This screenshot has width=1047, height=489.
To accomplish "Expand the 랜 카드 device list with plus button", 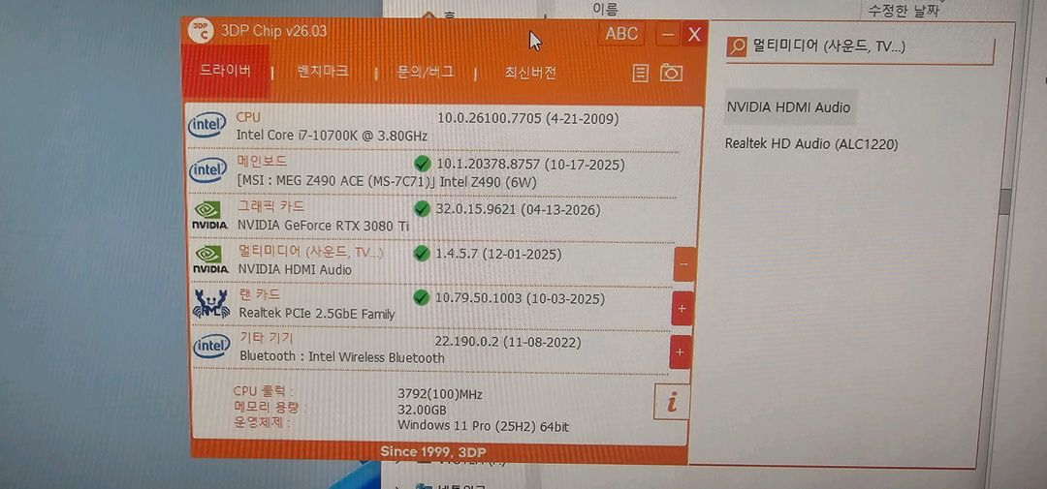I will (682, 309).
